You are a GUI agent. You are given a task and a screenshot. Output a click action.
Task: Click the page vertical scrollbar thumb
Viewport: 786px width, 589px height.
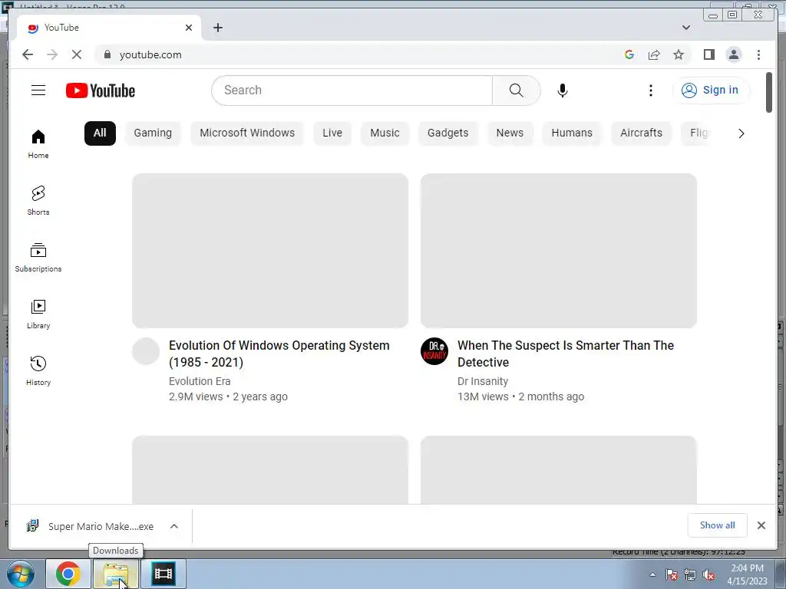pos(769,93)
